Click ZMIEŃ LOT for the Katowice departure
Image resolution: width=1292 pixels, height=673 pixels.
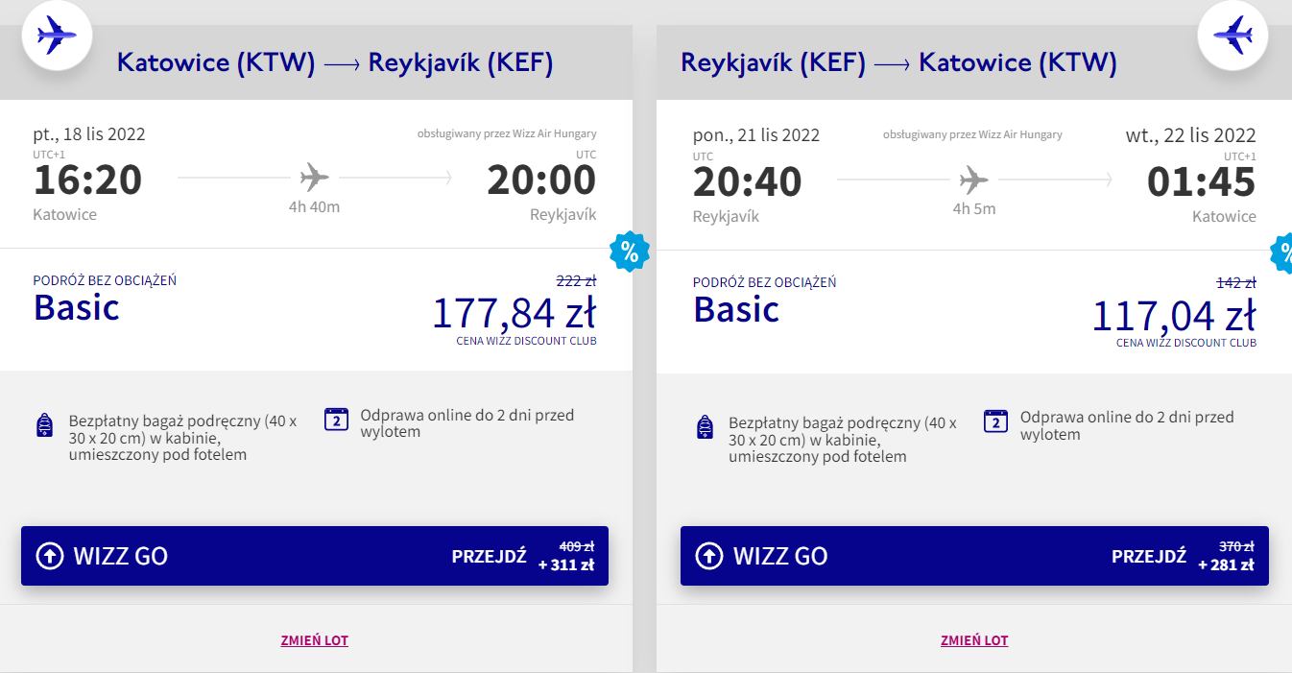(315, 640)
